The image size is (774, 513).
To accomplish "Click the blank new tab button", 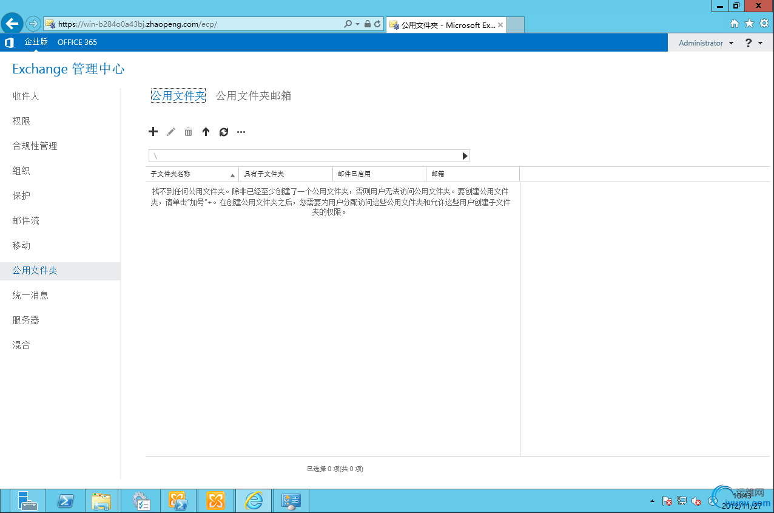I will pos(516,25).
